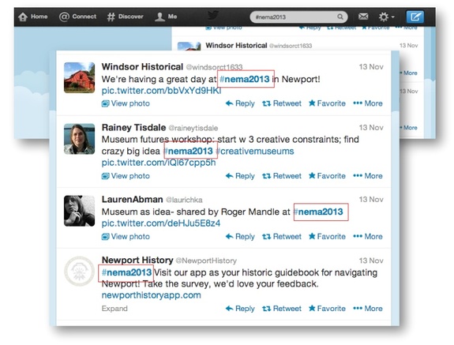
Task: Open Rainey Tisdale avatar photo
Action: pyautogui.click(x=79, y=139)
